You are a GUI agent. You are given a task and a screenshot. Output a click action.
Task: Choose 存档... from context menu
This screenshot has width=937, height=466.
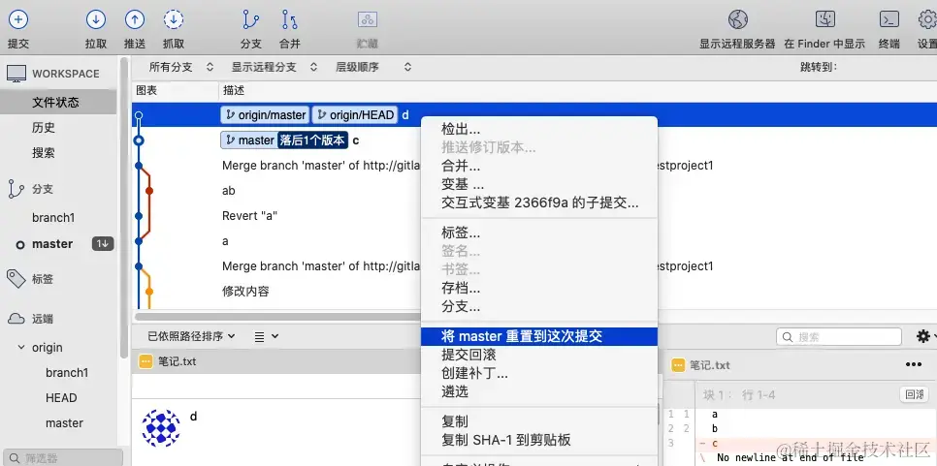(x=539, y=289)
